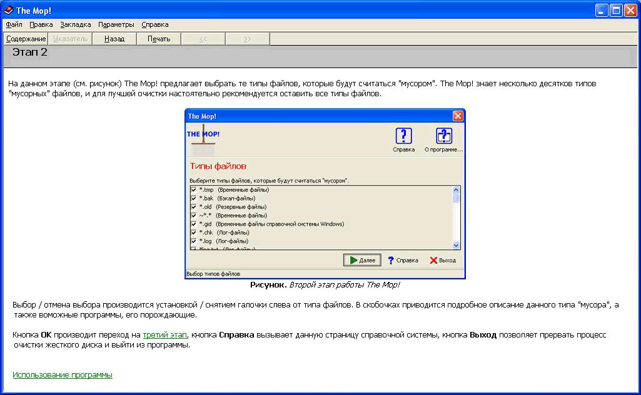The height and width of the screenshot is (395, 641).
Task: Open the Параметры menu
Action: click(116, 24)
